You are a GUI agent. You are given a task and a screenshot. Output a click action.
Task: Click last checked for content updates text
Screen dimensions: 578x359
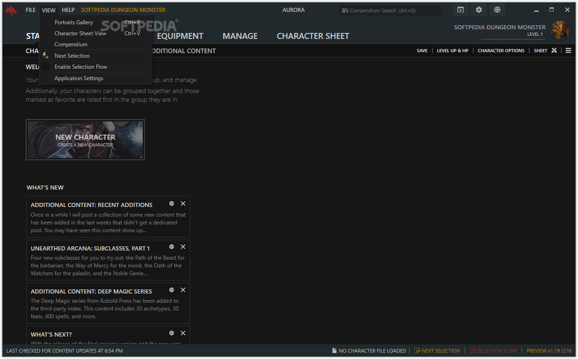64,351
